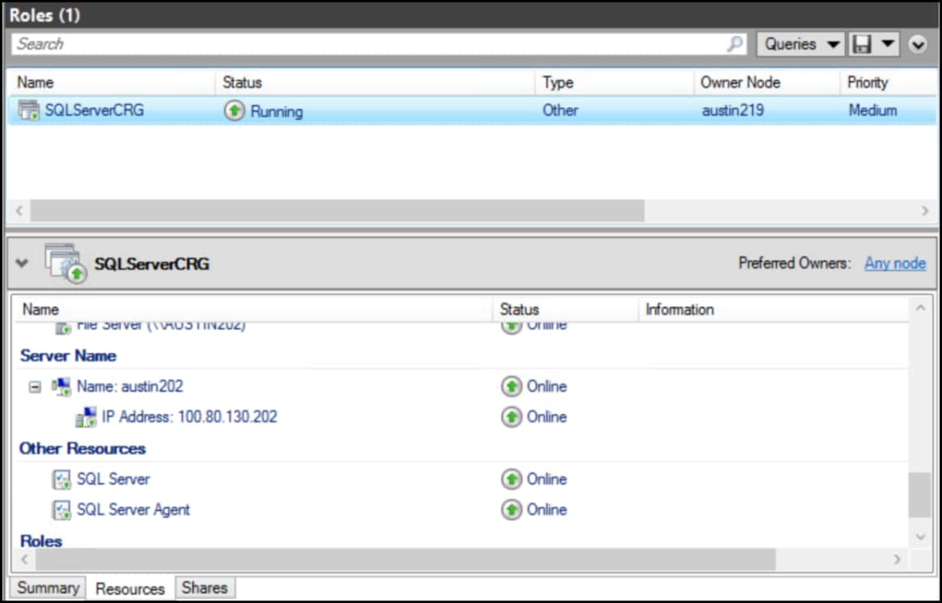This screenshot has width=942, height=603.
Task: Click the SQLServerCRG role icon in list
Action: tap(29, 111)
